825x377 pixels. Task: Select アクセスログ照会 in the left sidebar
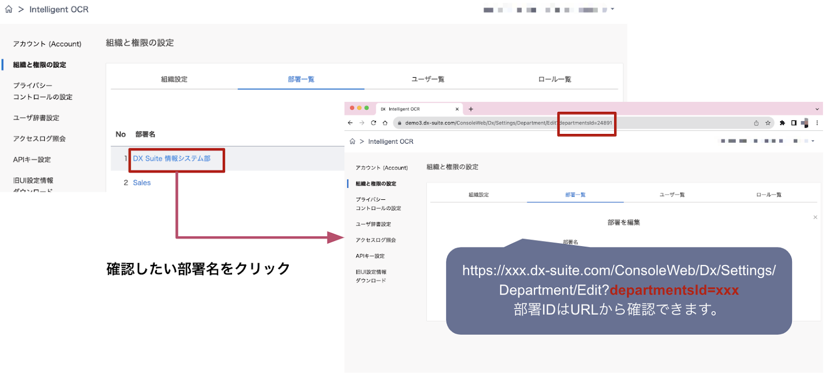pyautogui.click(x=39, y=139)
